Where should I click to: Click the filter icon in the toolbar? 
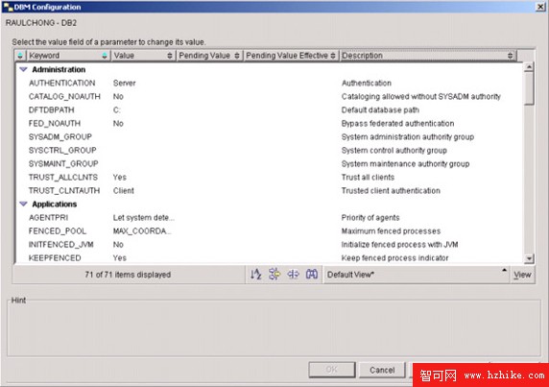pos(274,275)
